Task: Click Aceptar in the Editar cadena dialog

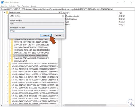Action: [x=46, y=35]
